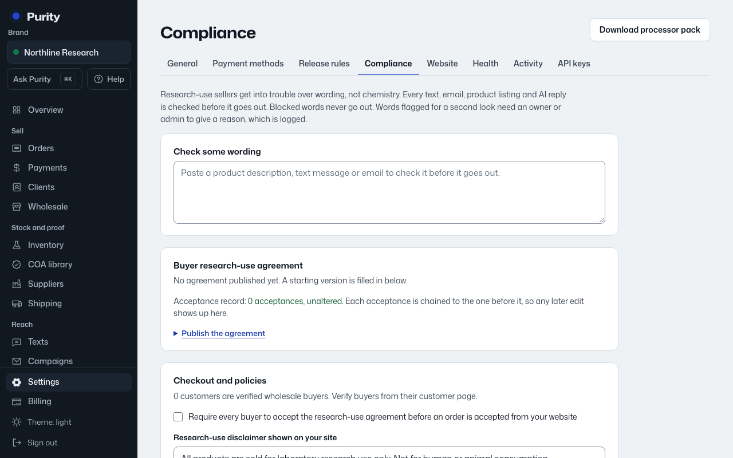Viewport: 733px width, 458px height.
Task: Open Overview in sidebar
Action: click(46, 110)
